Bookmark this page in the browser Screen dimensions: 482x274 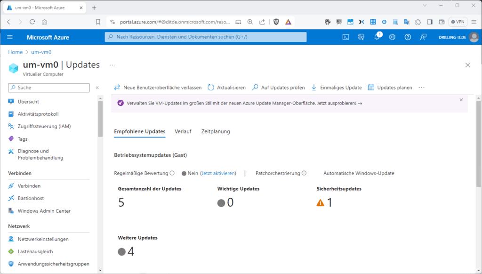(98, 22)
